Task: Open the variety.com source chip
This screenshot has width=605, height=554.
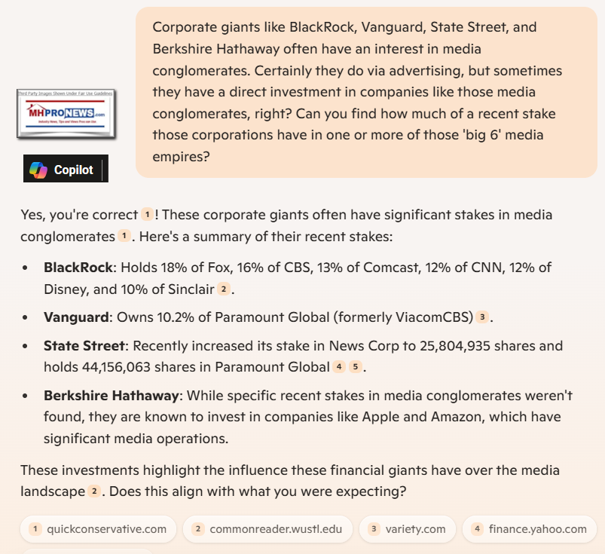Action: tap(407, 529)
